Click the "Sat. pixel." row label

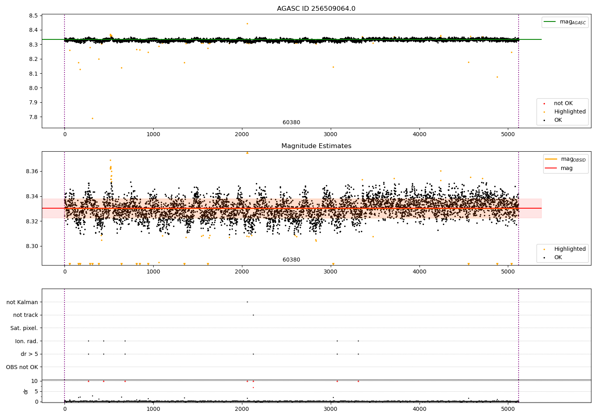(x=24, y=328)
